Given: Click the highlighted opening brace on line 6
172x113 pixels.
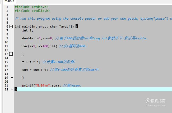Looking at the screenshot, I should 77,26.
